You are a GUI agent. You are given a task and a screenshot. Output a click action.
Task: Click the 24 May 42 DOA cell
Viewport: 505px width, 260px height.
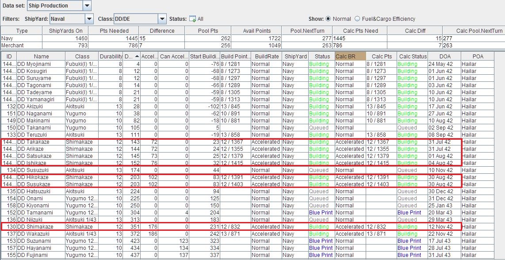click(x=444, y=64)
